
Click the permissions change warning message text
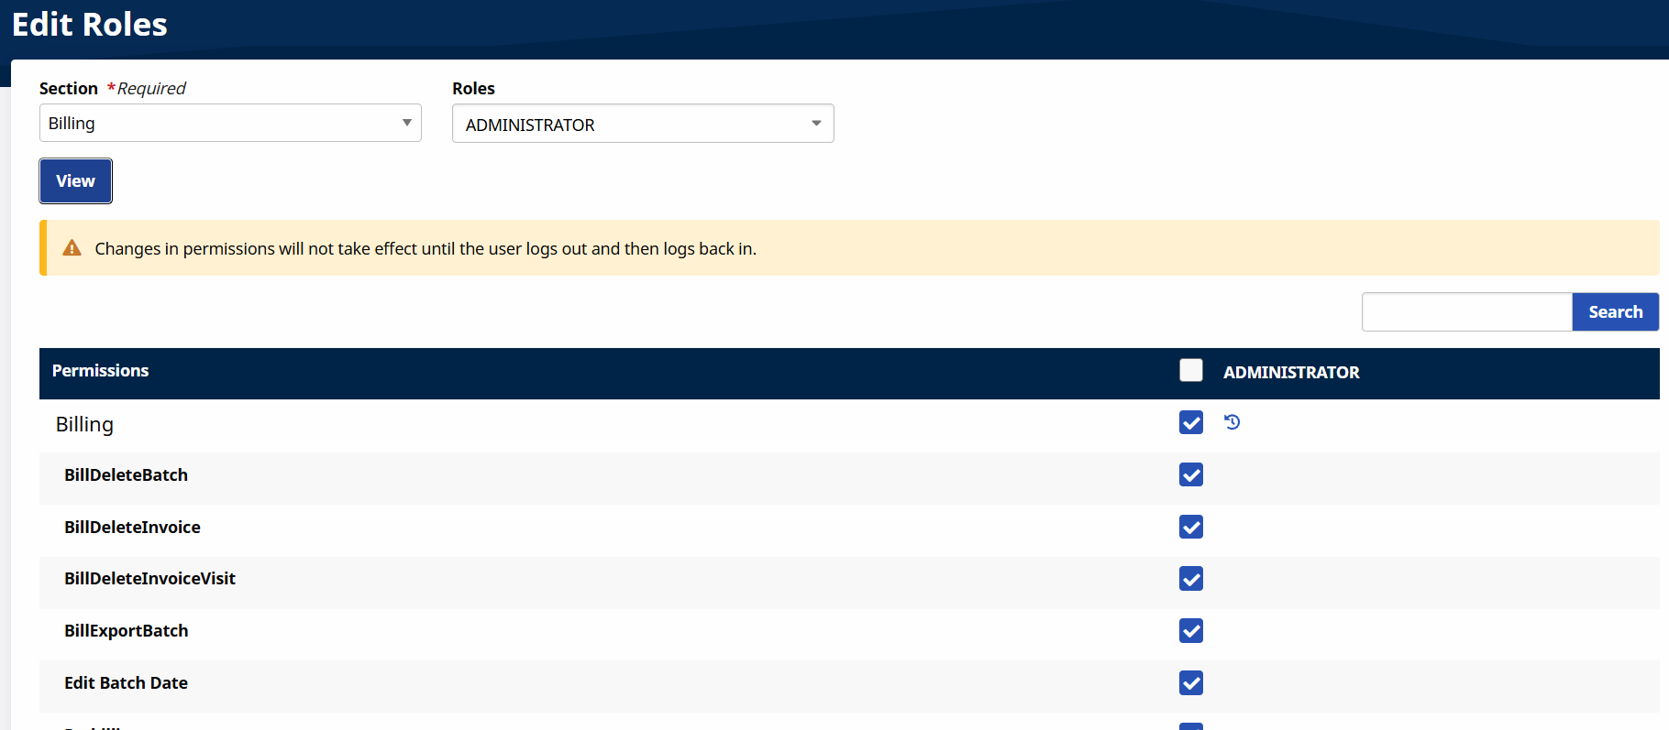(x=426, y=249)
